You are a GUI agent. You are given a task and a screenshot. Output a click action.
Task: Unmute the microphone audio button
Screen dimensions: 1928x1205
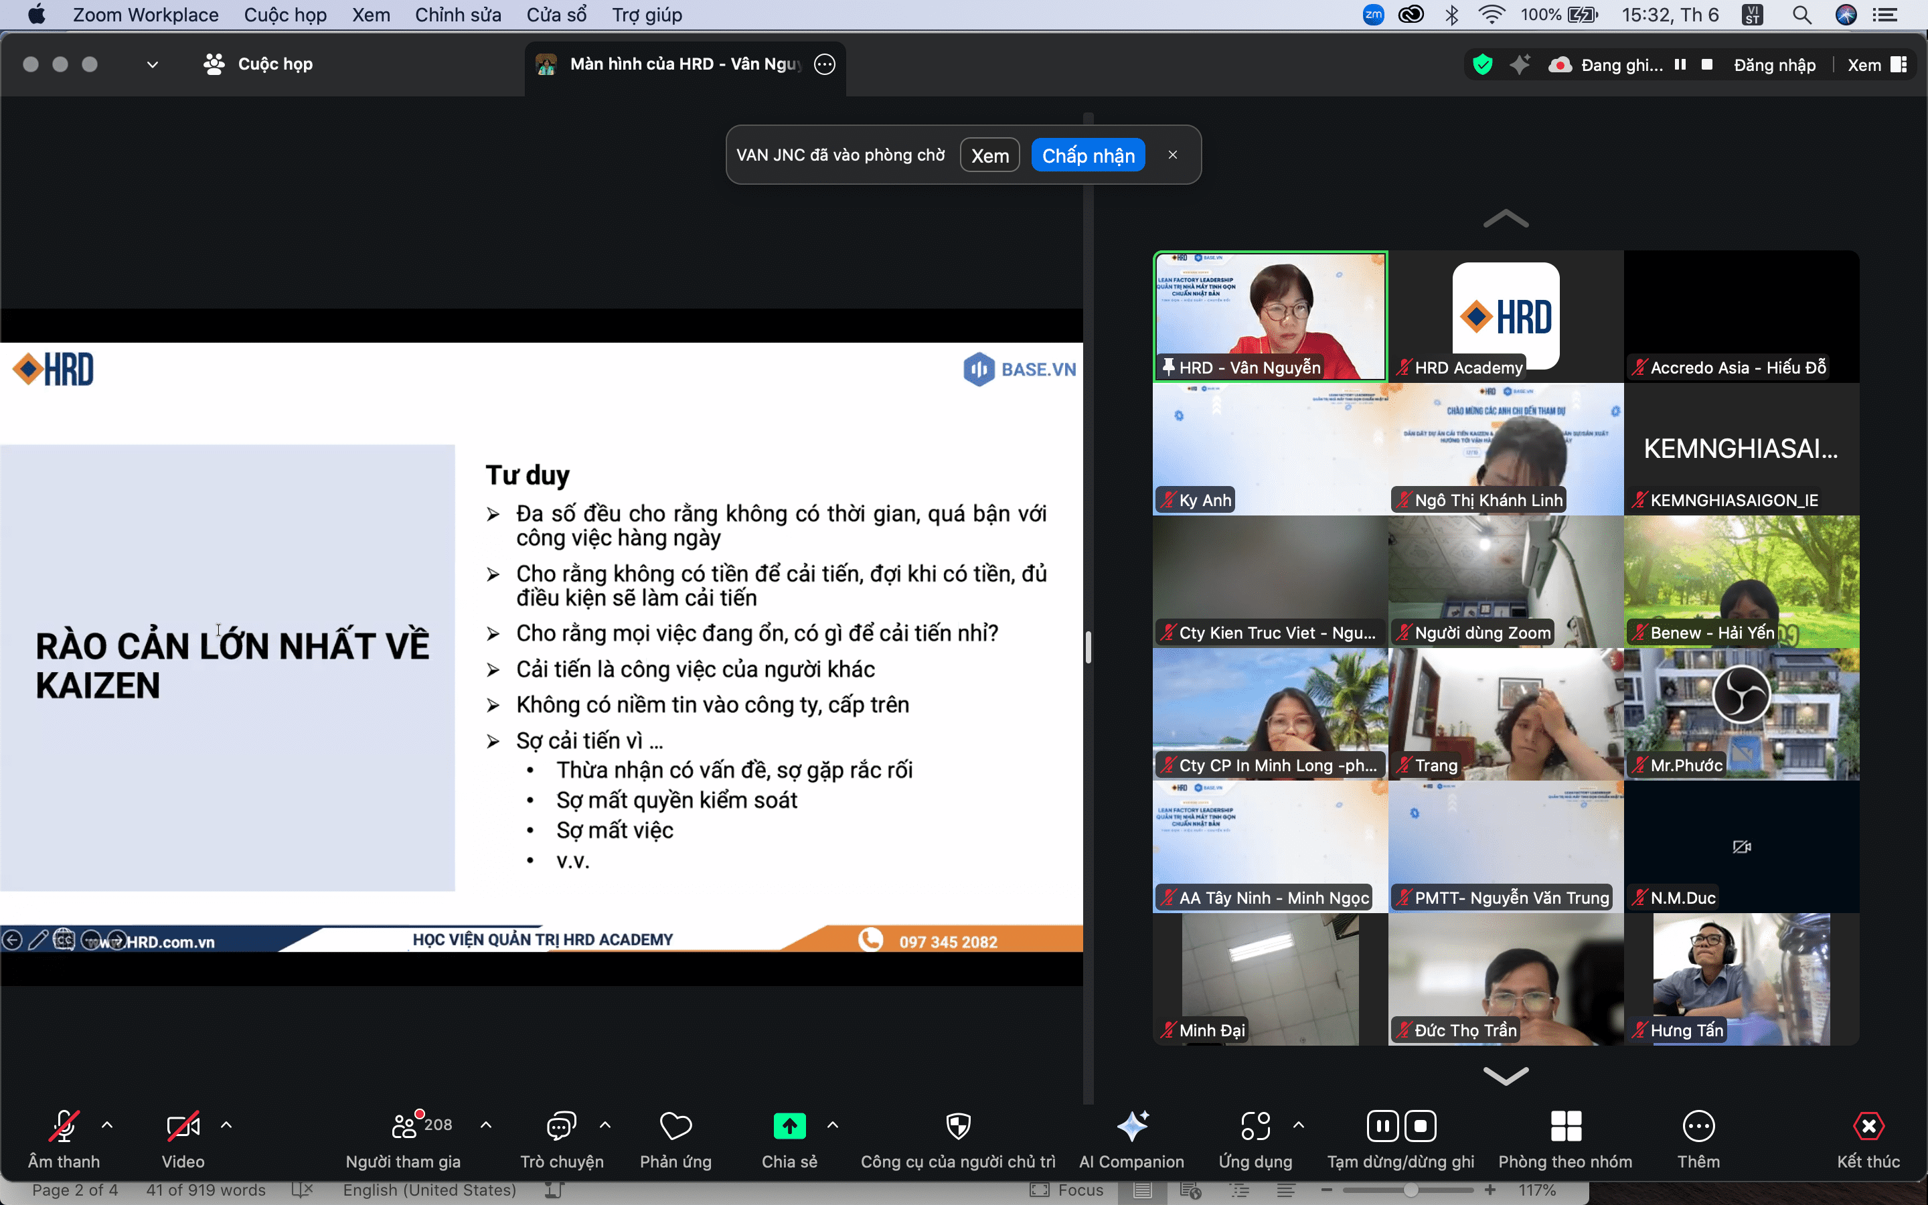(x=64, y=1126)
